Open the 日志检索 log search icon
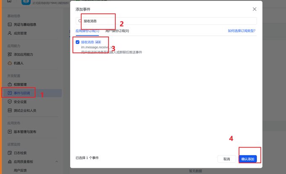The height and width of the screenshot is (174, 286). pyautogui.click(x=10, y=153)
